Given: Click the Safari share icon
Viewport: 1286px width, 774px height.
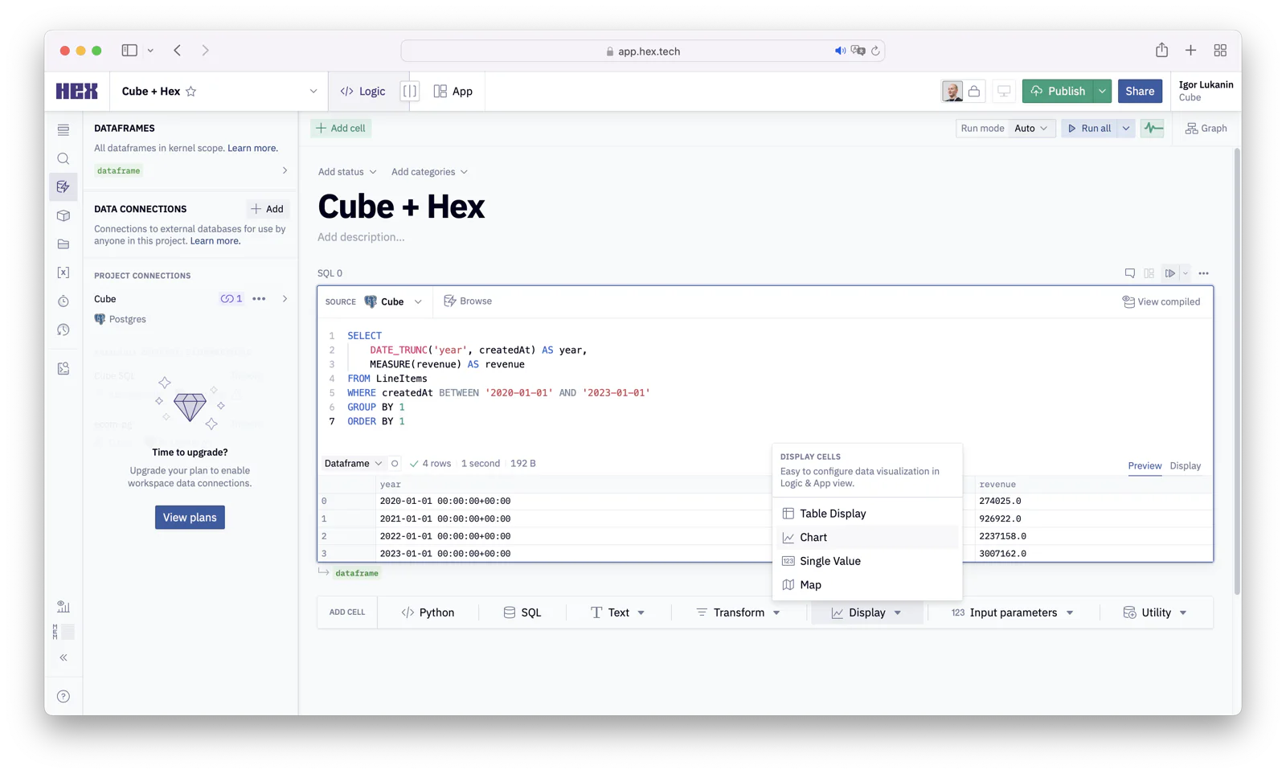Looking at the screenshot, I should (1161, 50).
